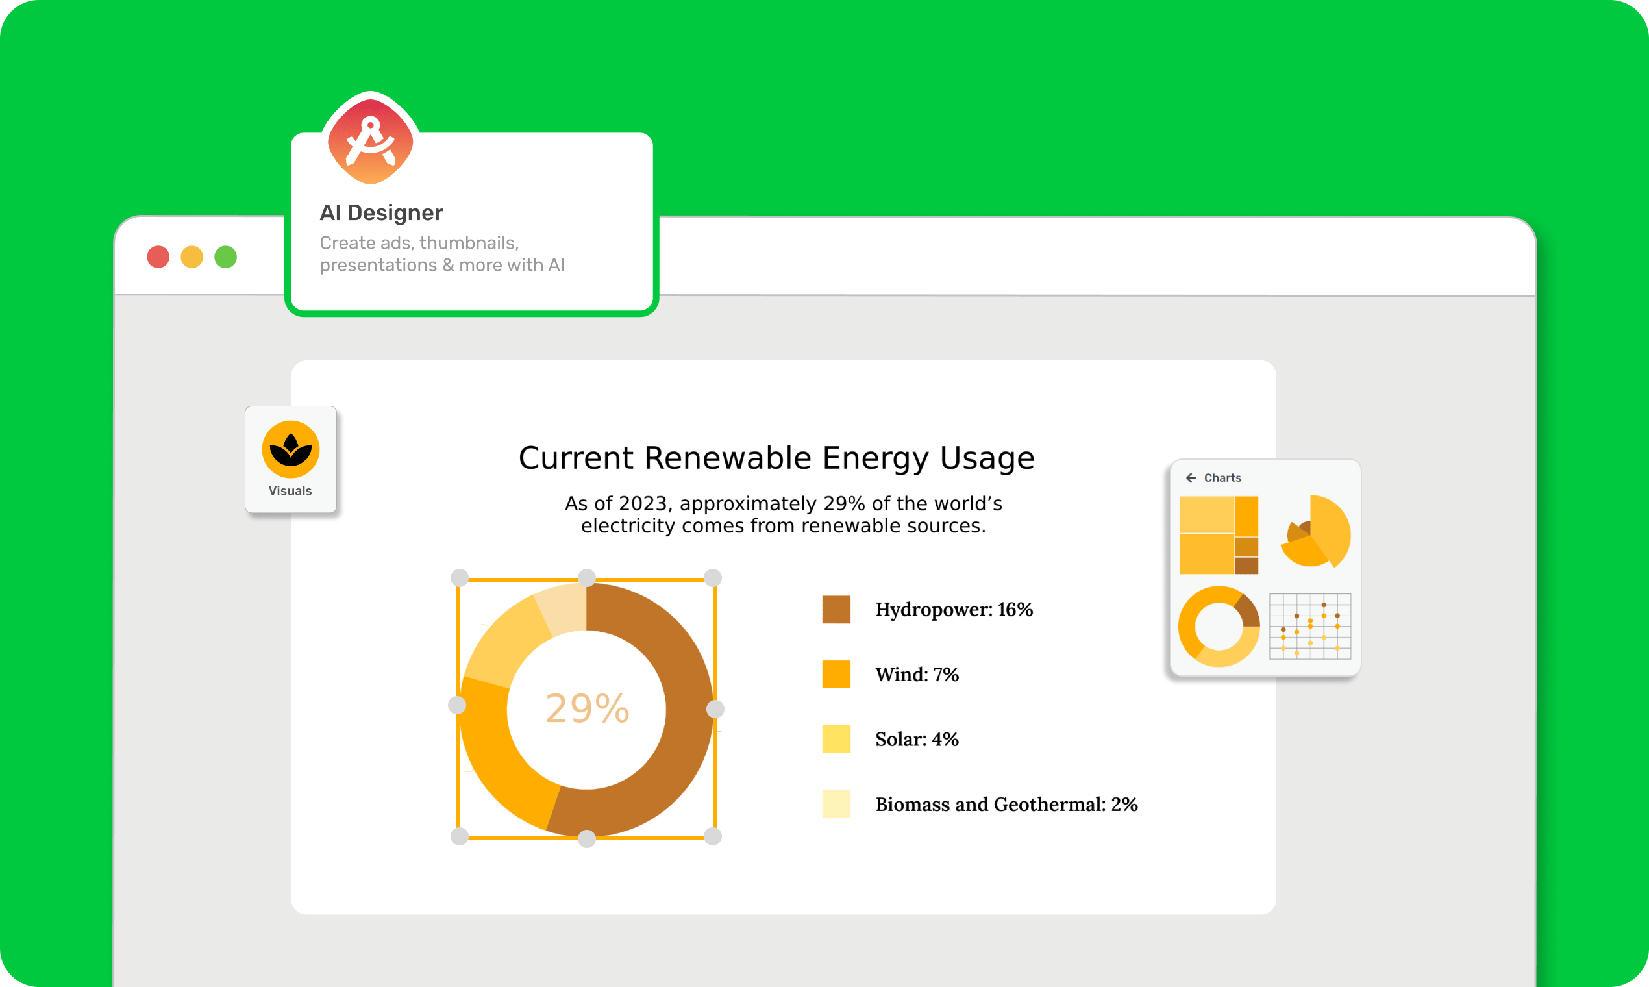Click the bottom-center resize handle of chart

point(586,839)
